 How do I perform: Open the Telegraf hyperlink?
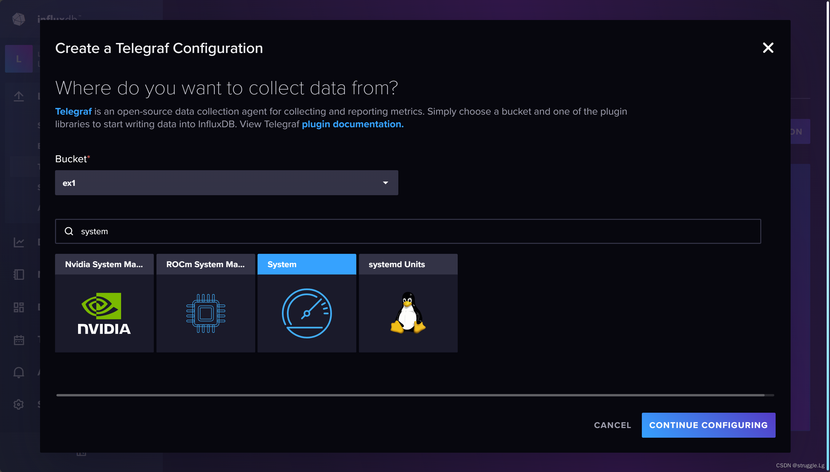click(73, 111)
